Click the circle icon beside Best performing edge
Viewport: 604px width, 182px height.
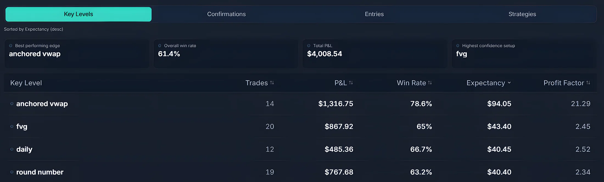[11, 46]
